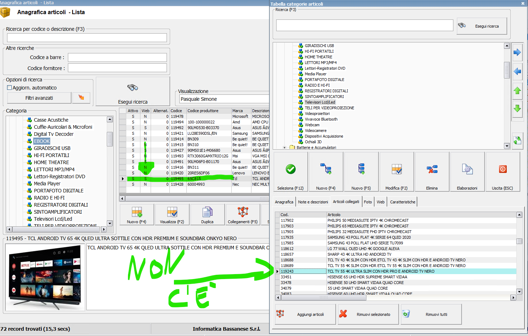The width and height of the screenshot is (528, 336).
Task: Click Rimuovi selezionato
Action: tap(368, 314)
